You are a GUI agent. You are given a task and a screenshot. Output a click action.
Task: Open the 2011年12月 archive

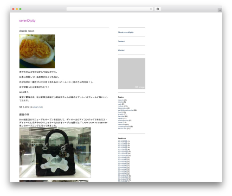pos(123,152)
